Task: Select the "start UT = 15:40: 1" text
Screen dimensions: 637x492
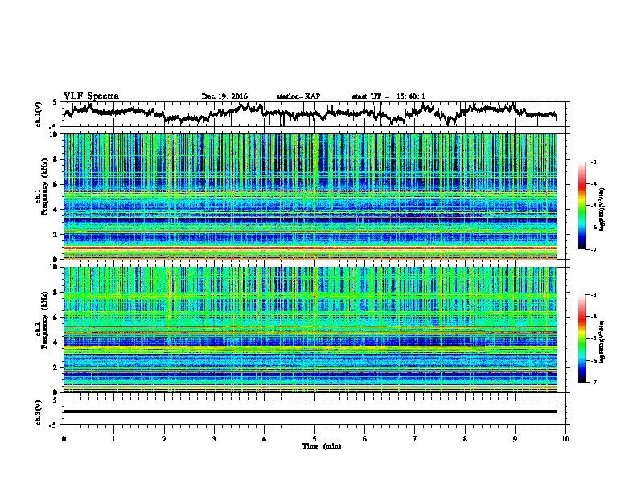Action: (388, 96)
